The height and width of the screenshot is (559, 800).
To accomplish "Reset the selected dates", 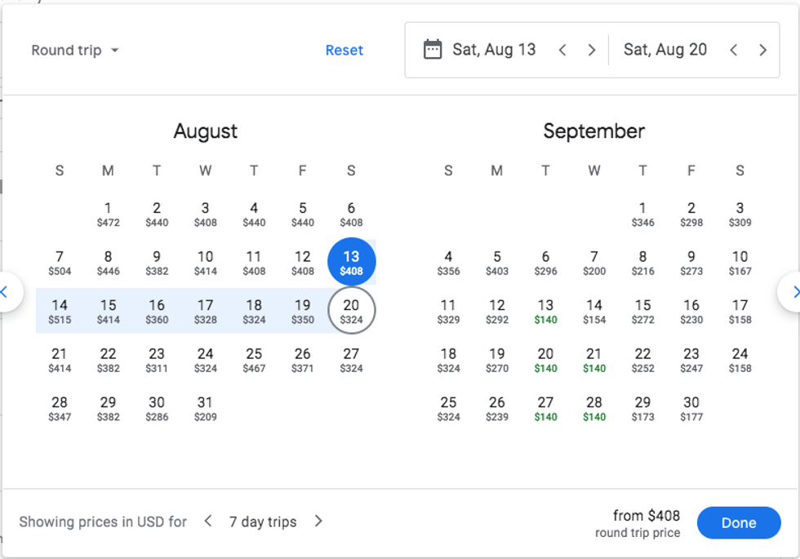I will coord(344,51).
